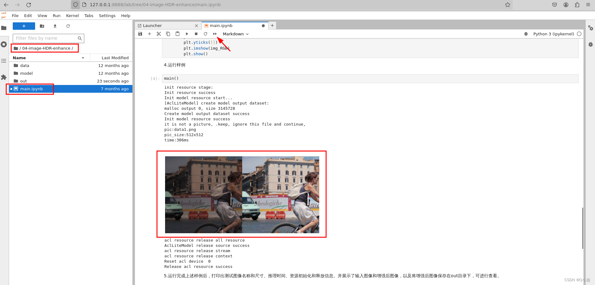Select the model folder
This screenshot has width=595, height=285.
tap(71, 73)
